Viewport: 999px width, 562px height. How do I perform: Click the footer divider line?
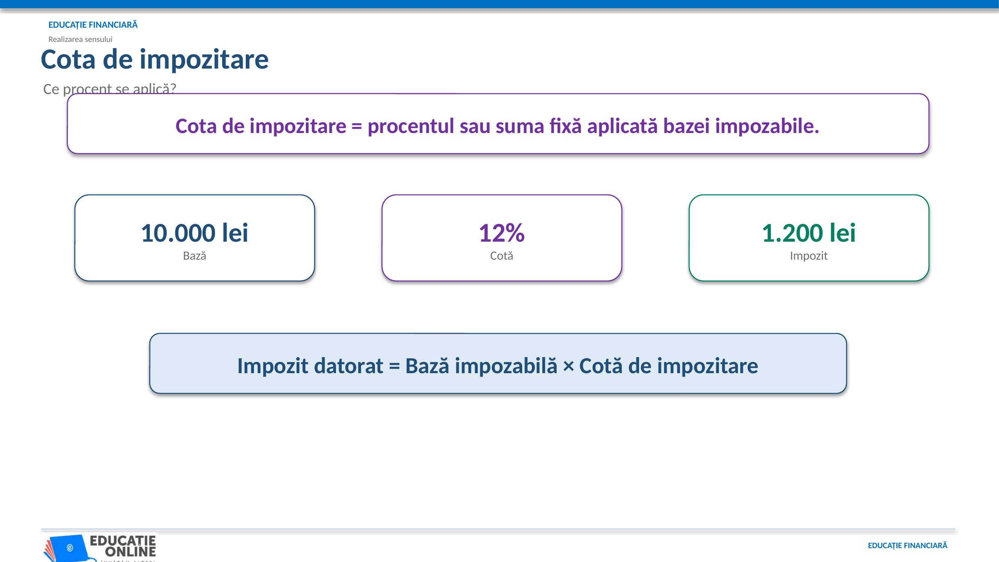click(x=498, y=529)
